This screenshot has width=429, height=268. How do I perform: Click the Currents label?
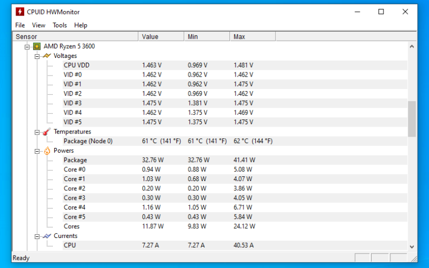pos(65,236)
